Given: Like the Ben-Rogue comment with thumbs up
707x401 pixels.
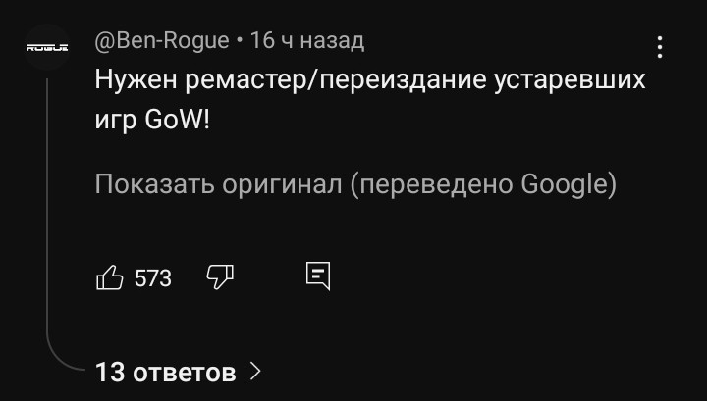Looking at the screenshot, I should coord(110,277).
